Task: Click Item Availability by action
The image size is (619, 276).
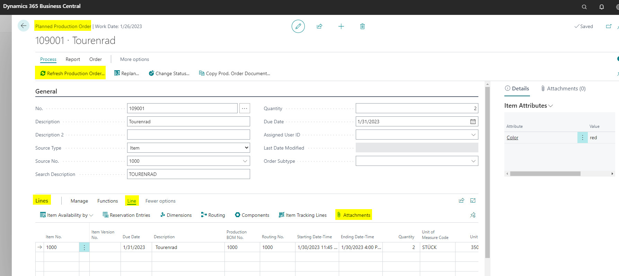Action: [x=67, y=215]
